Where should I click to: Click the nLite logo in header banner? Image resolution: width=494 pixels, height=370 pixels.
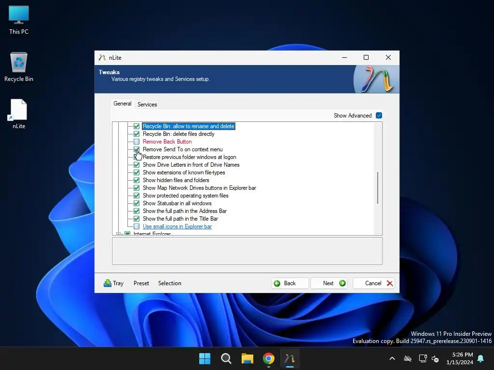[x=377, y=79]
